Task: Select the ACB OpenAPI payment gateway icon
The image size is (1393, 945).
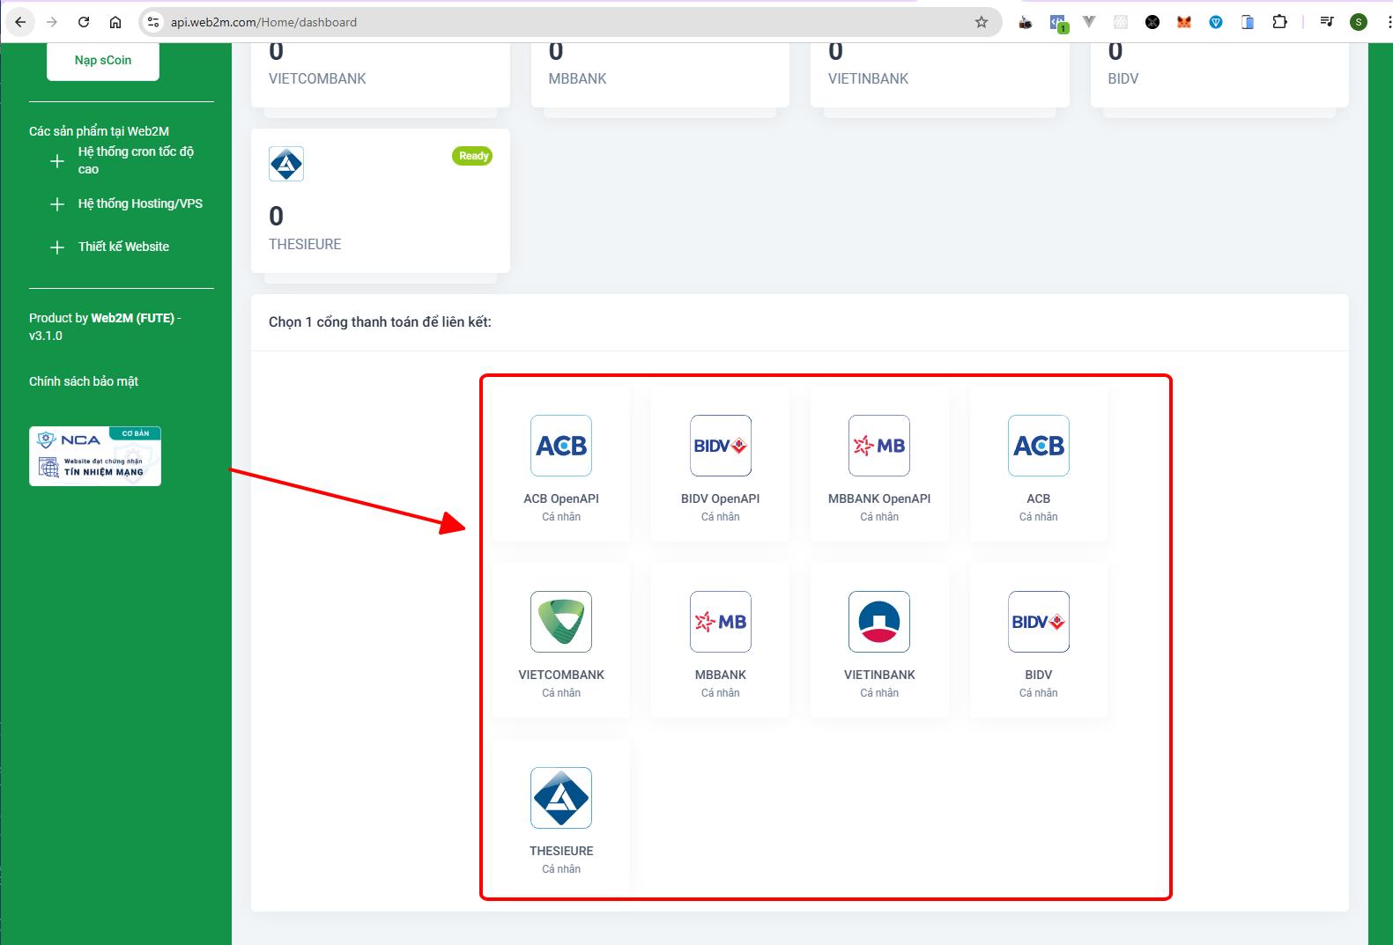Action: [561, 446]
